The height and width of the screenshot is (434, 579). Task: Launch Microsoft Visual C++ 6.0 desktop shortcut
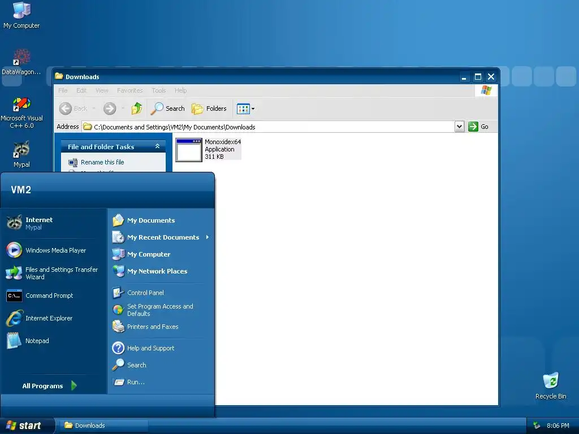pyautogui.click(x=21, y=112)
